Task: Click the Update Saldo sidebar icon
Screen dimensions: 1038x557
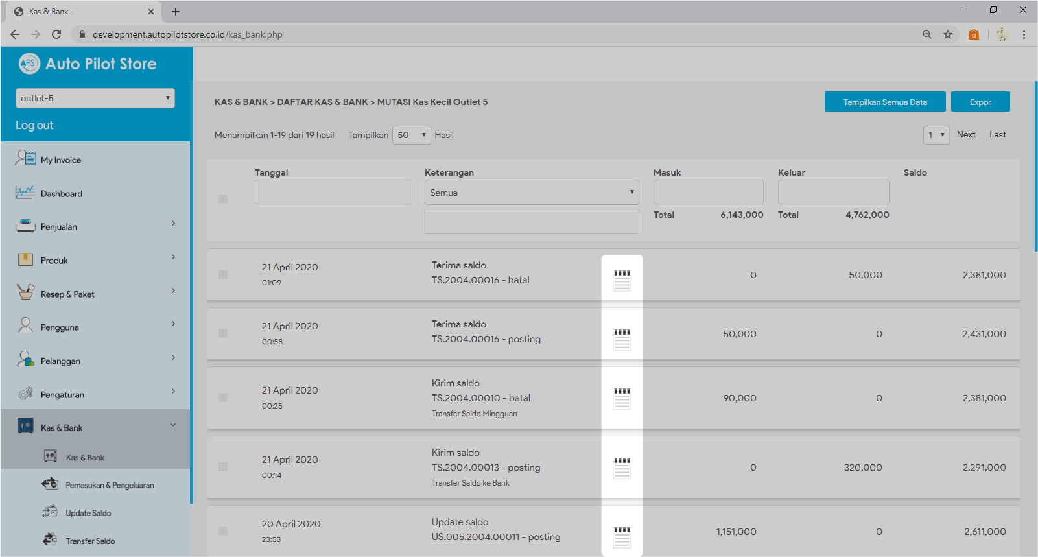Action: [50, 512]
